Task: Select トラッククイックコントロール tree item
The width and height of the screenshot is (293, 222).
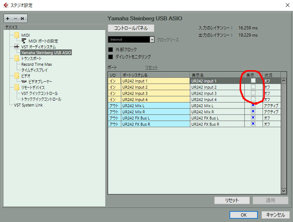Action: coord(41,99)
